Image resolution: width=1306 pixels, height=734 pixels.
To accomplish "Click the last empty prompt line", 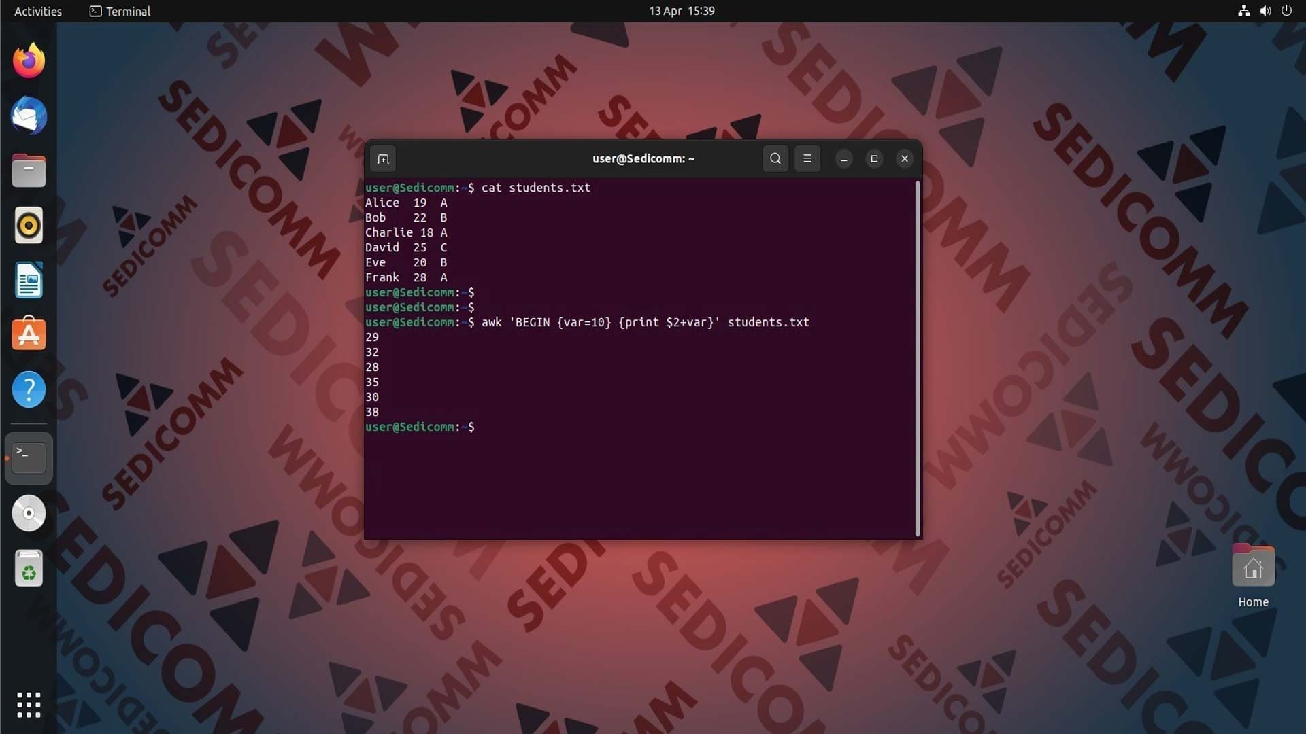I will (x=420, y=427).
